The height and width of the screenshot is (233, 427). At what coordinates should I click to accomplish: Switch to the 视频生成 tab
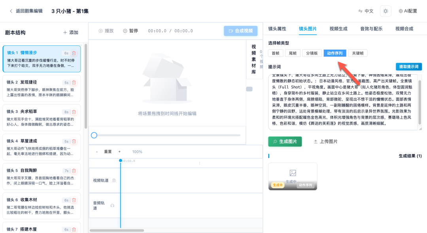pyautogui.click(x=338, y=28)
